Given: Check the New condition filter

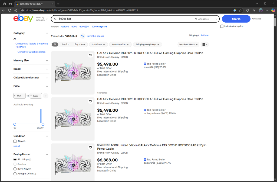Looking at the screenshot, I should click(15, 141).
